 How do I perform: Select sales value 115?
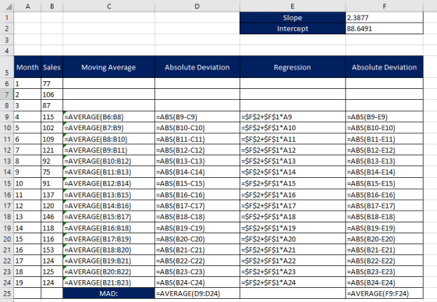(52, 117)
